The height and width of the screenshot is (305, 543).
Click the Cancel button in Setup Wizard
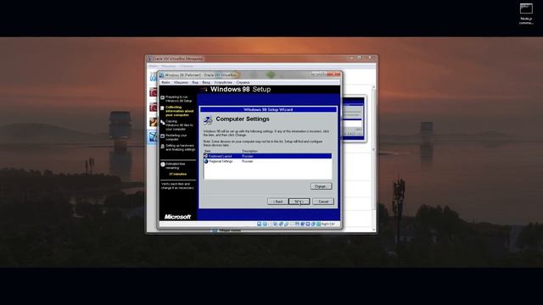pos(323,202)
